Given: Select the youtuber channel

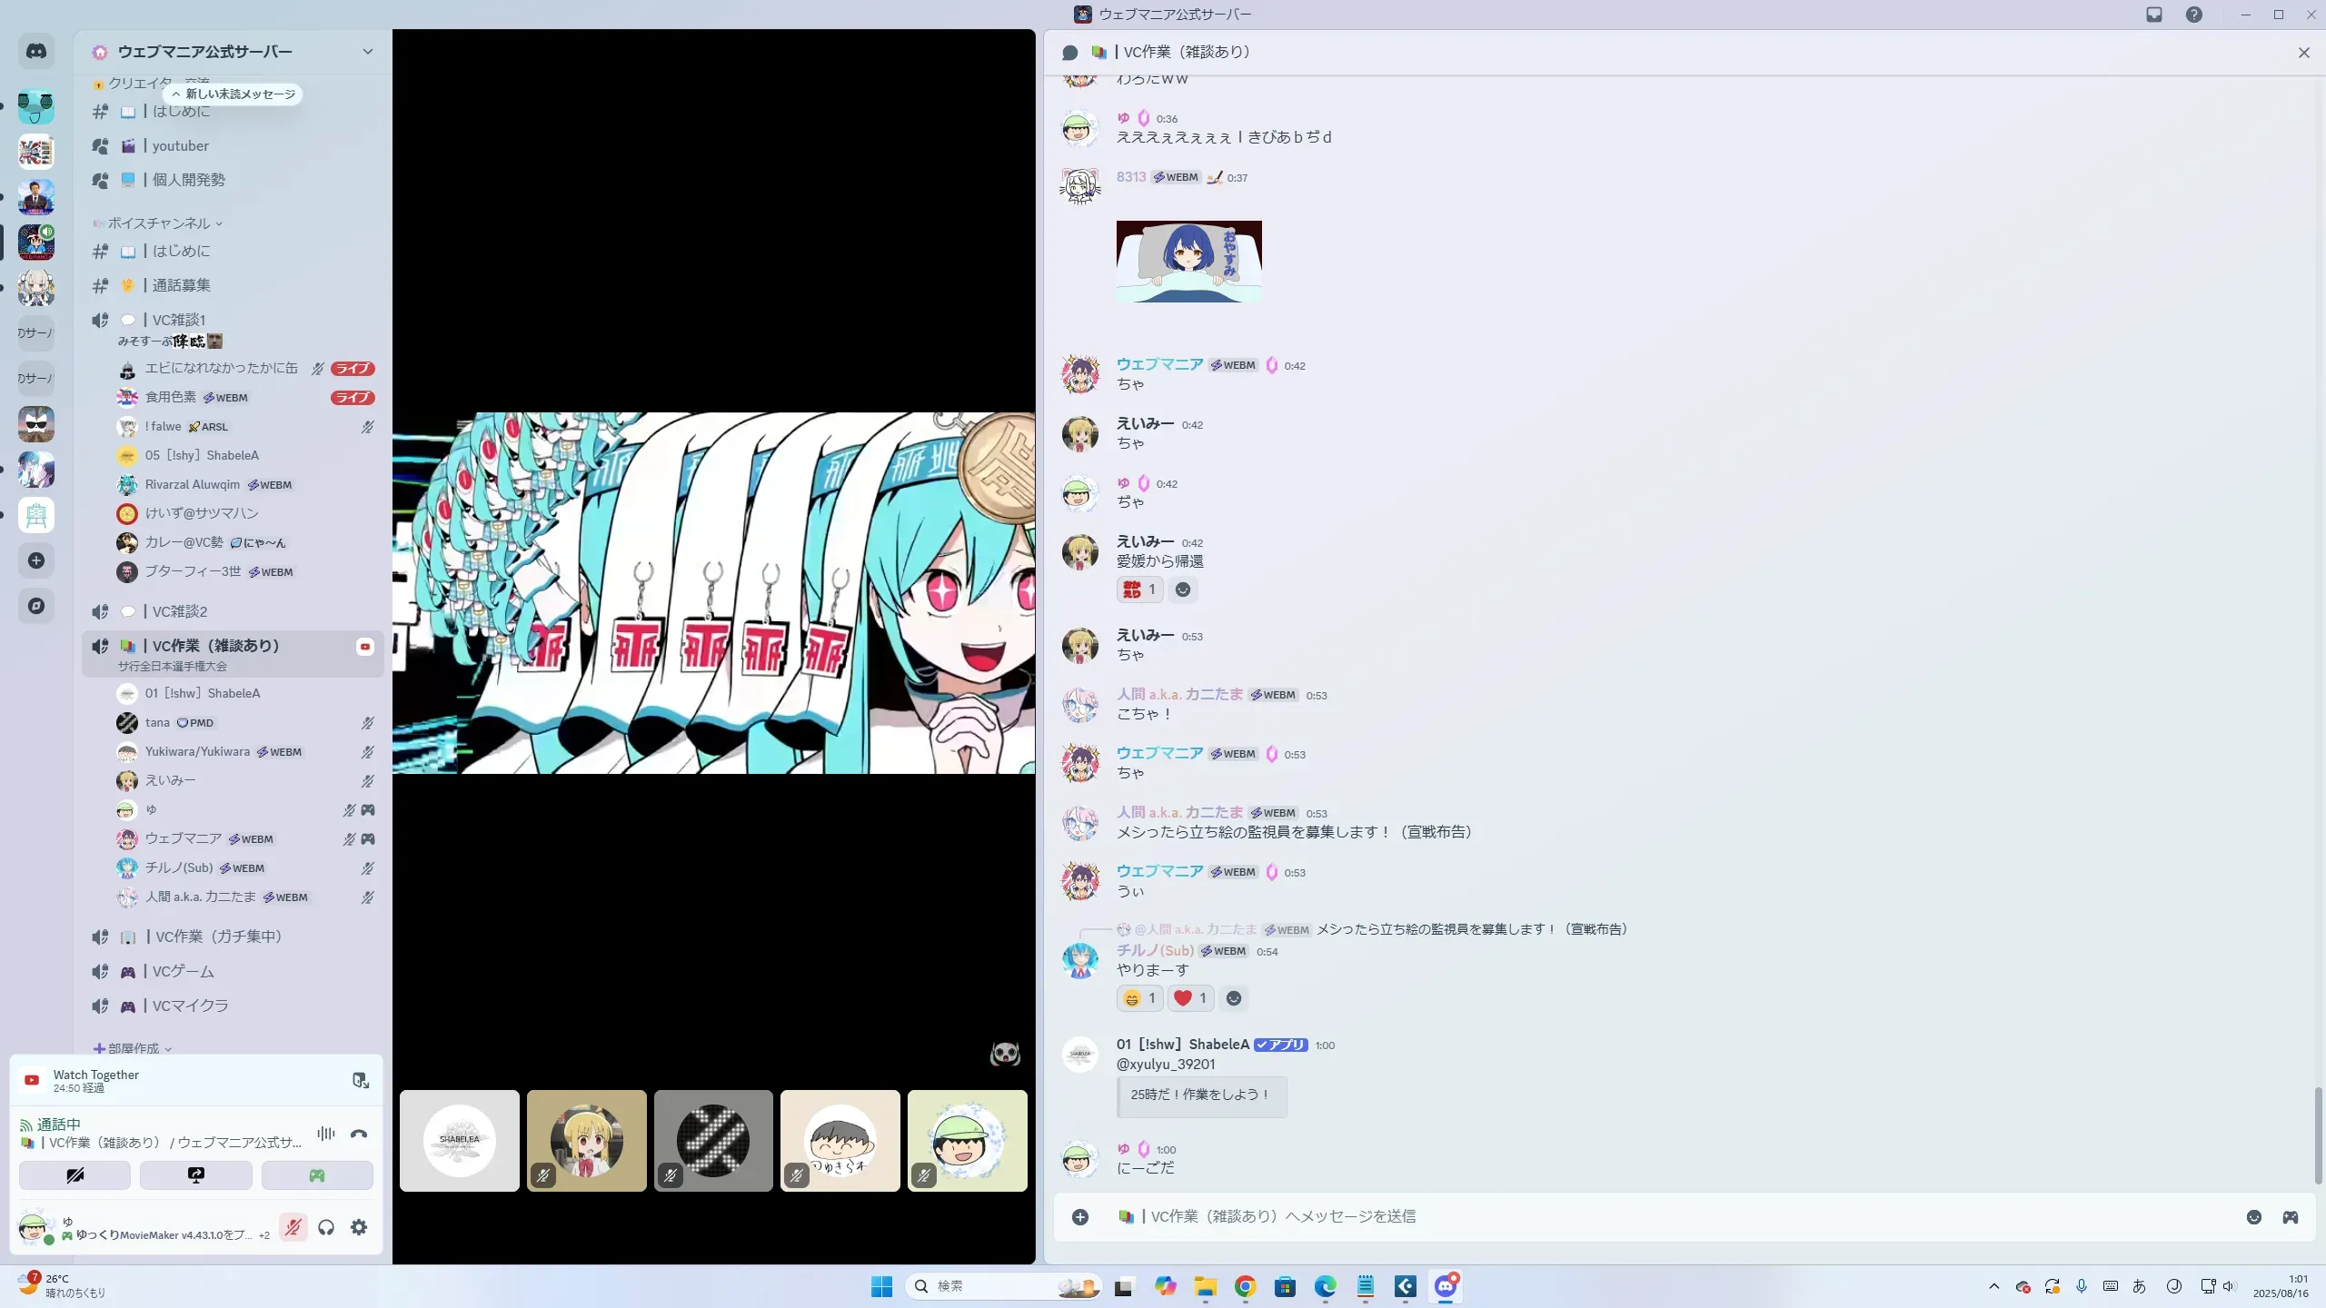Looking at the screenshot, I should tap(181, 146).
